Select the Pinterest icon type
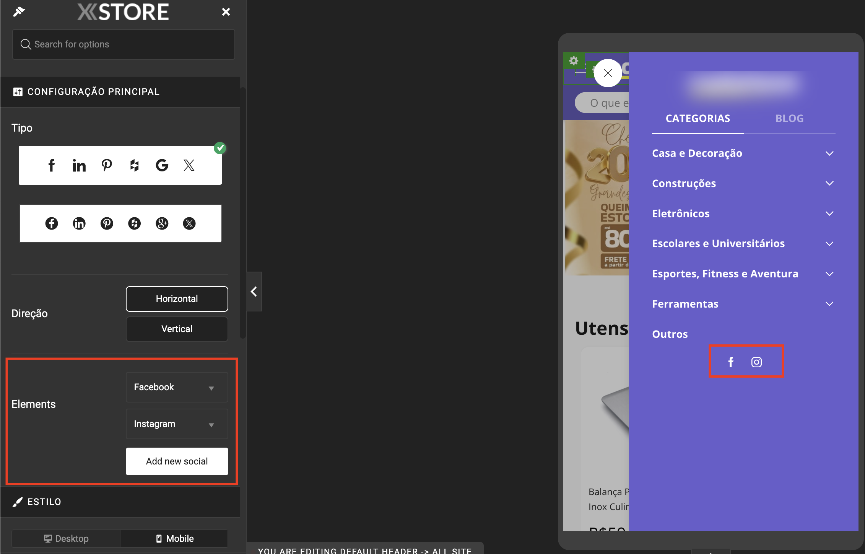Screen dimensions: 865x554 click(x=106, y=165)
